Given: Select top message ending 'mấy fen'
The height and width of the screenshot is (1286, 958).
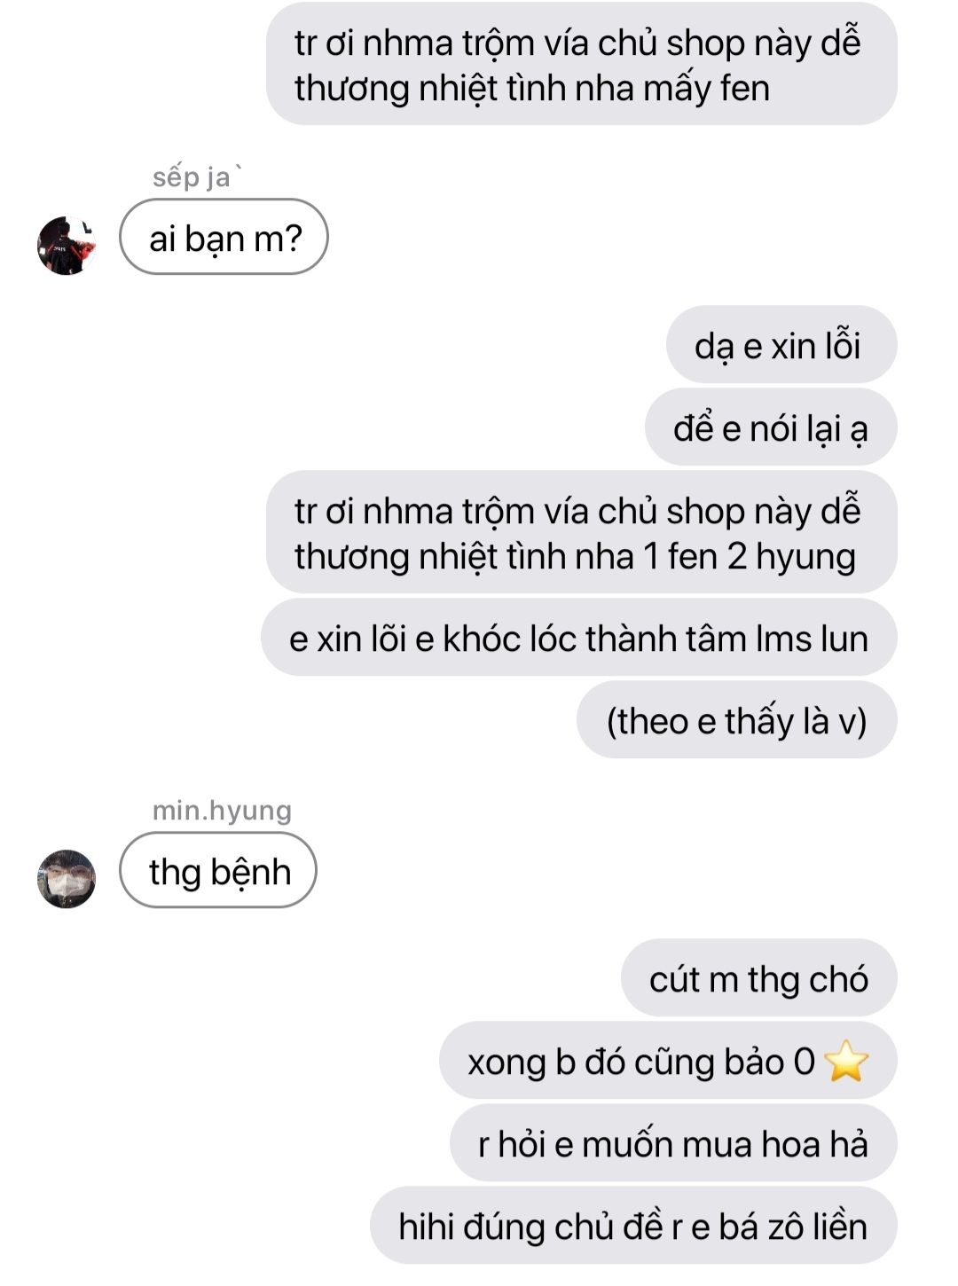Looking at the screenshot, I should point(582,64).
